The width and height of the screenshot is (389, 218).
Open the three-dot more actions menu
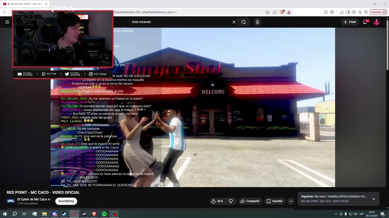point(291,201)
